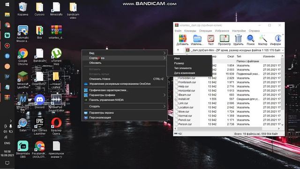Viewport: 300px width, 169px height.
Task: Click the red Bandicam record taskbar icon
Action: pyautogui.click(x=7, y=46)
